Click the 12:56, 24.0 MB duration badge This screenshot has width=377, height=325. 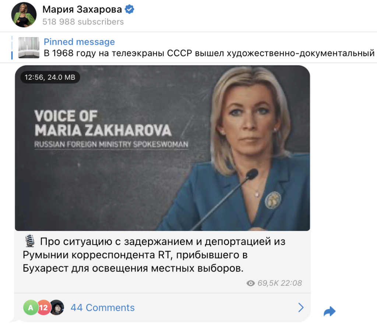point(50,77)
